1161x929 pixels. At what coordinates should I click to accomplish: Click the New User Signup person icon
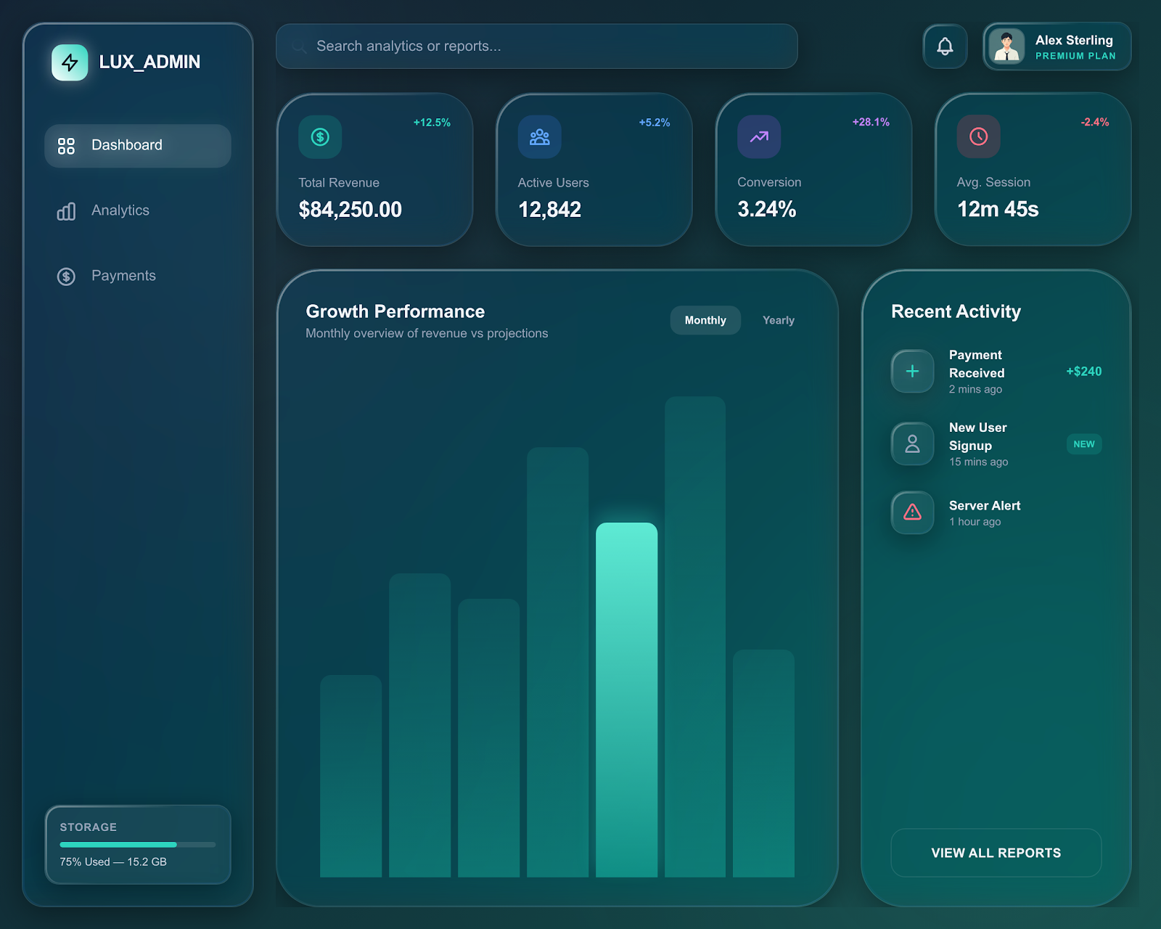point(912,443)
